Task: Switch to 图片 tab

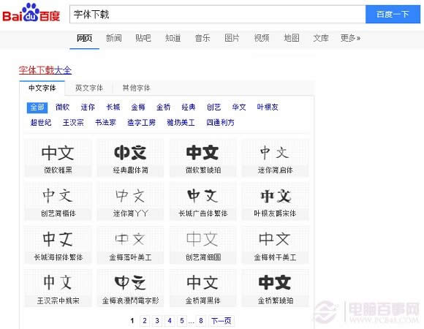Action: coord(232,38)
